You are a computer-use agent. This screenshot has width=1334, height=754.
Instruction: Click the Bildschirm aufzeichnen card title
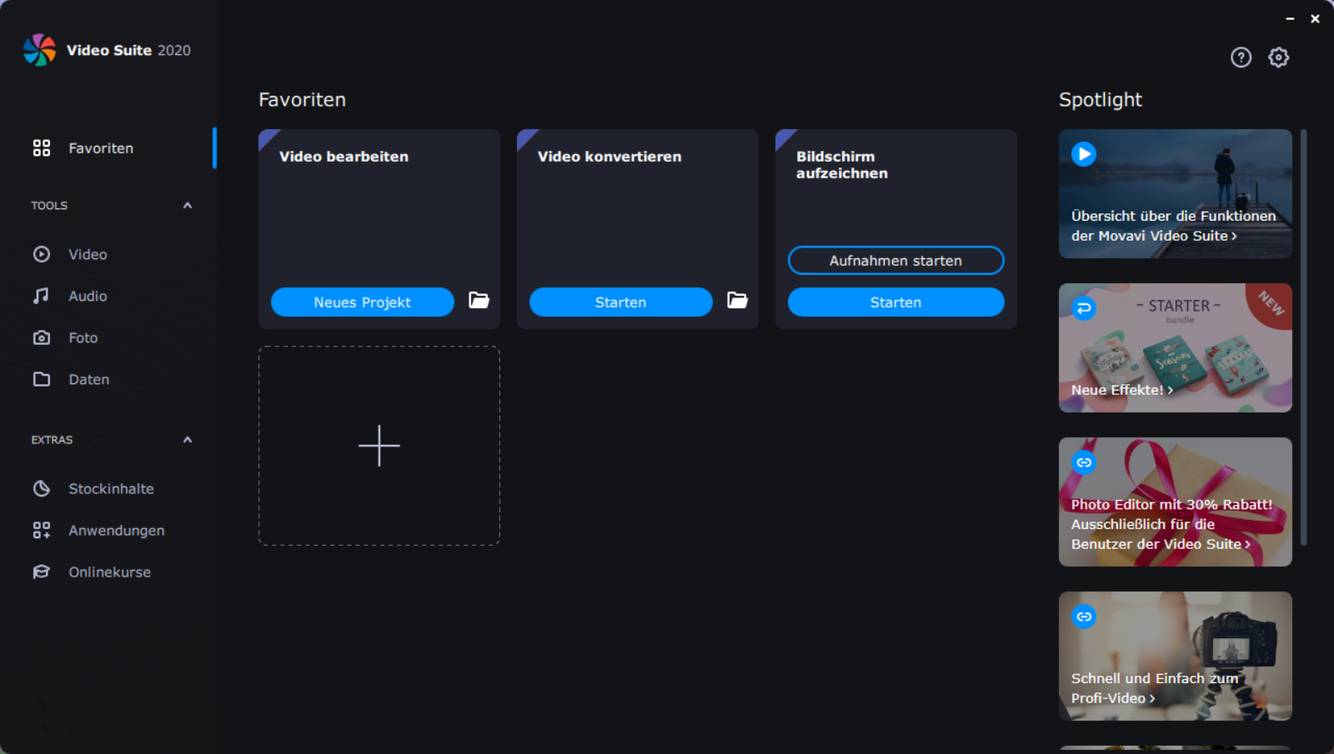click(842, 165)
